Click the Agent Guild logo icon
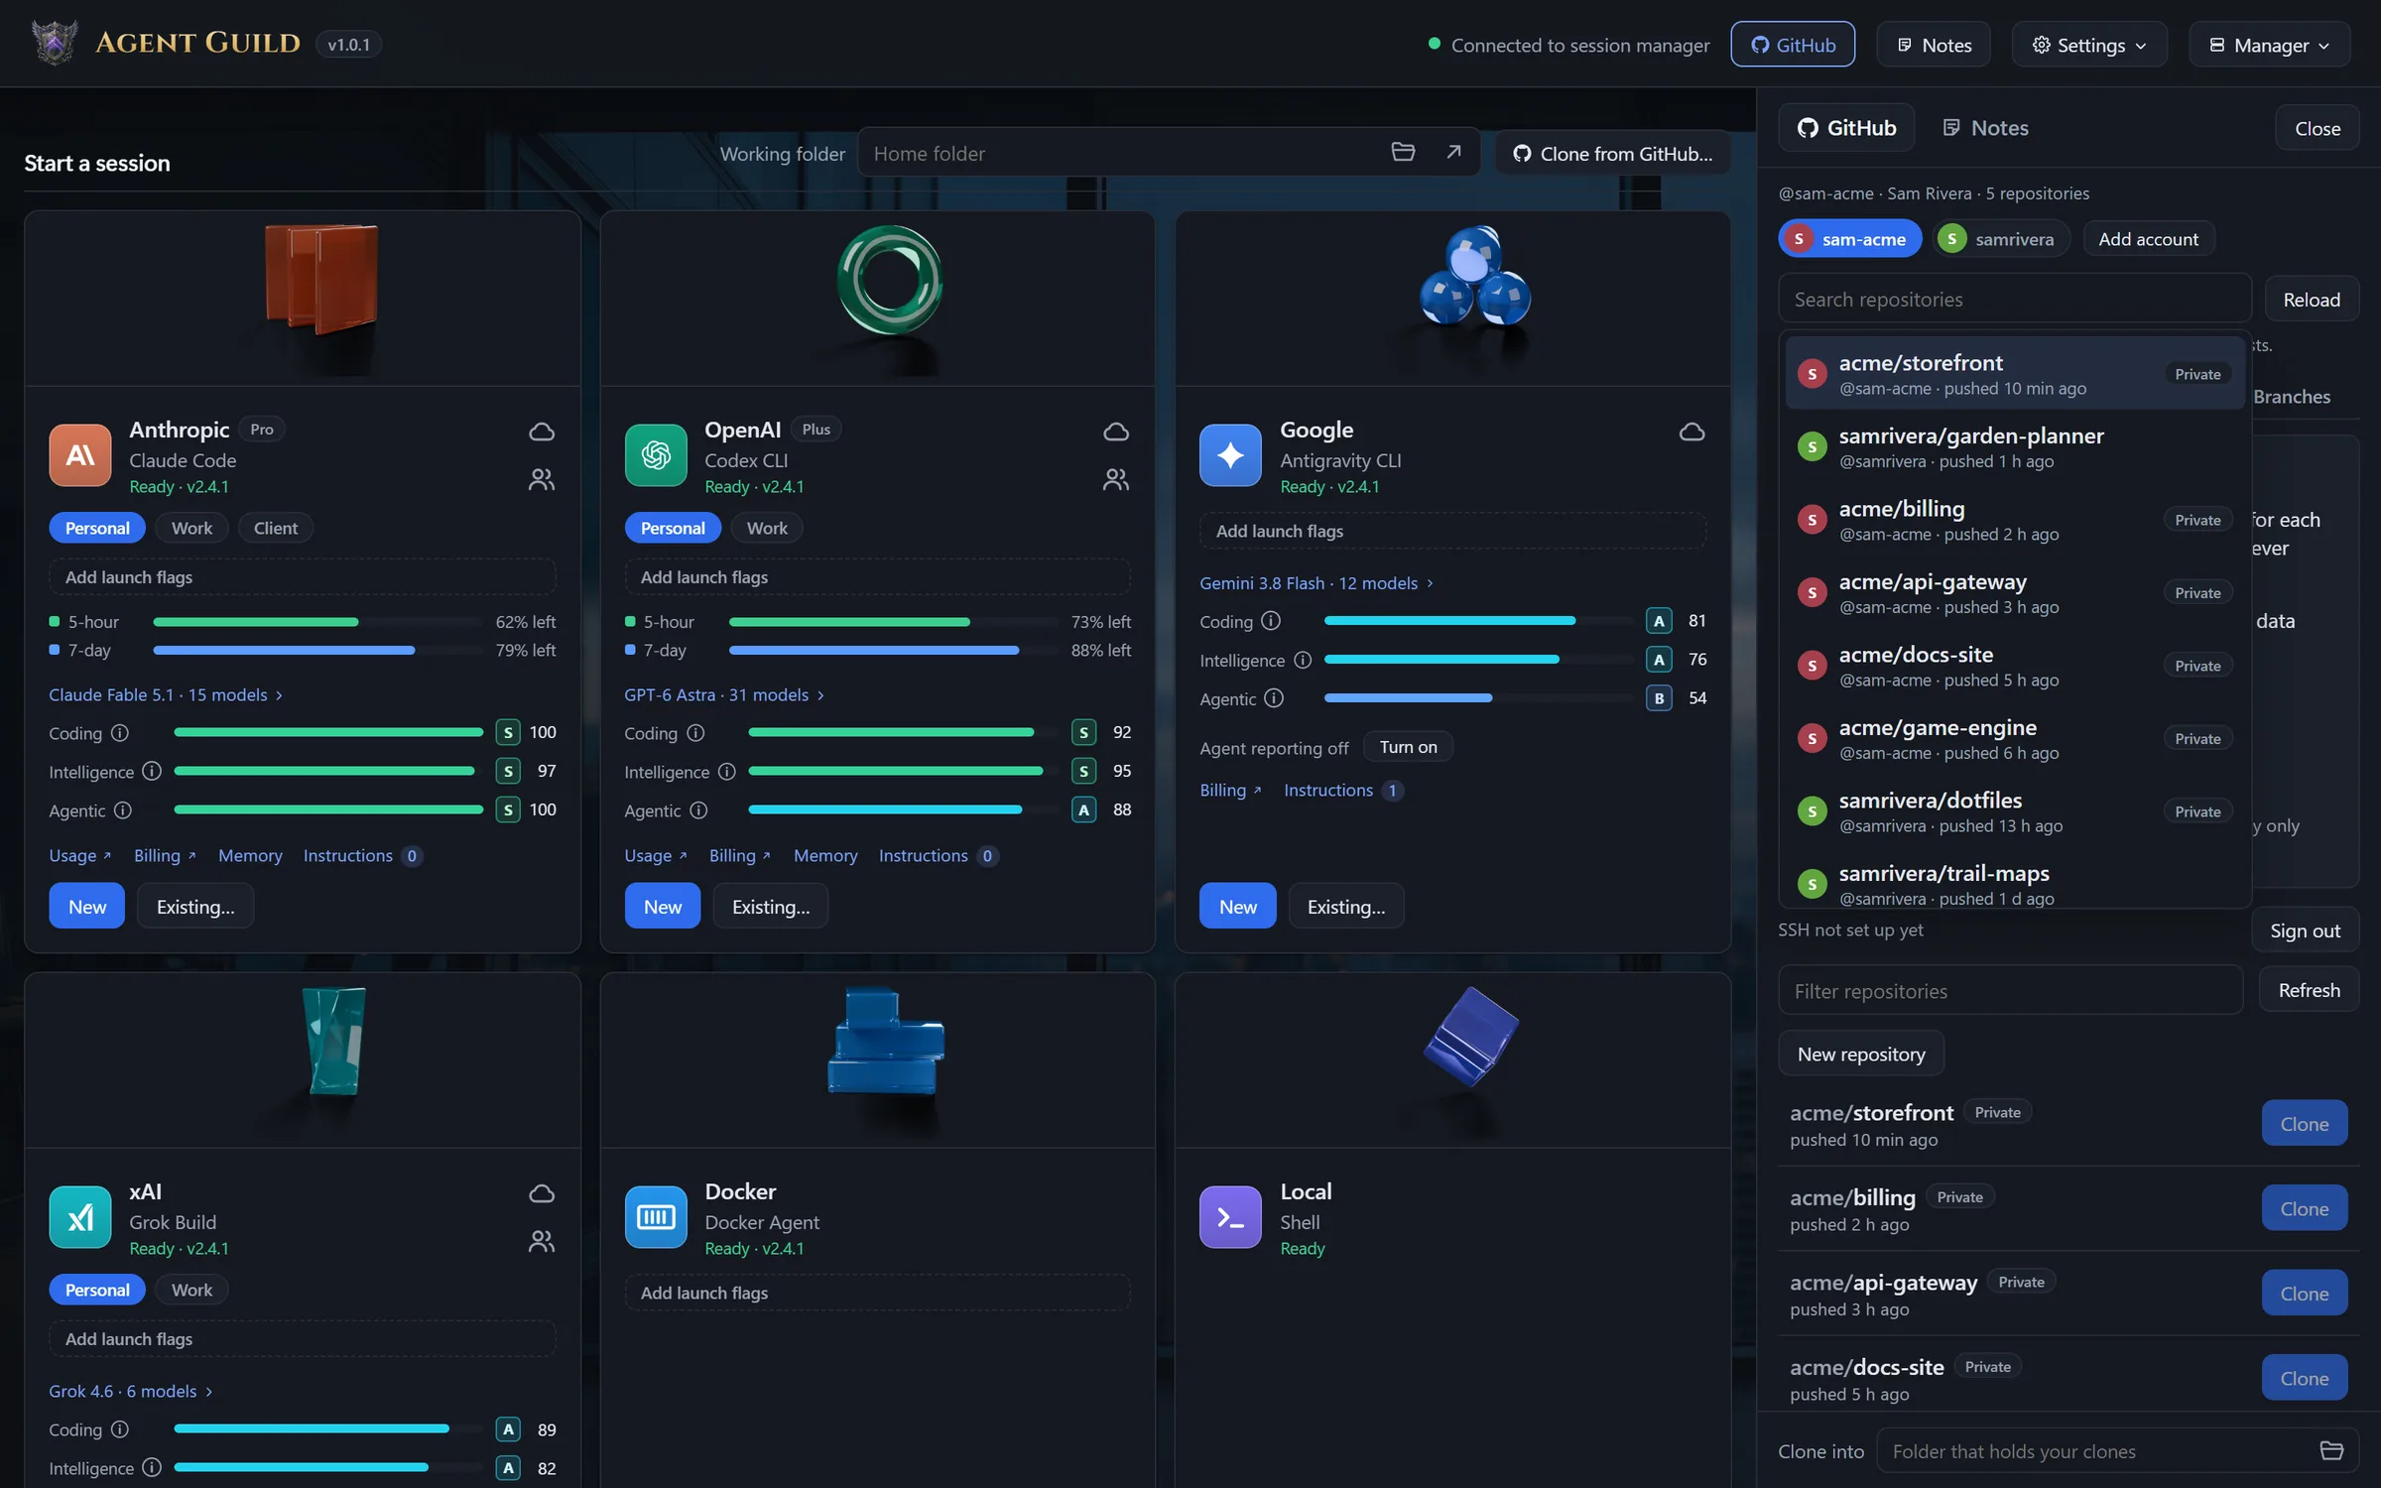The height and width of the screenshot is (1488, 2381). pos(55,43)
